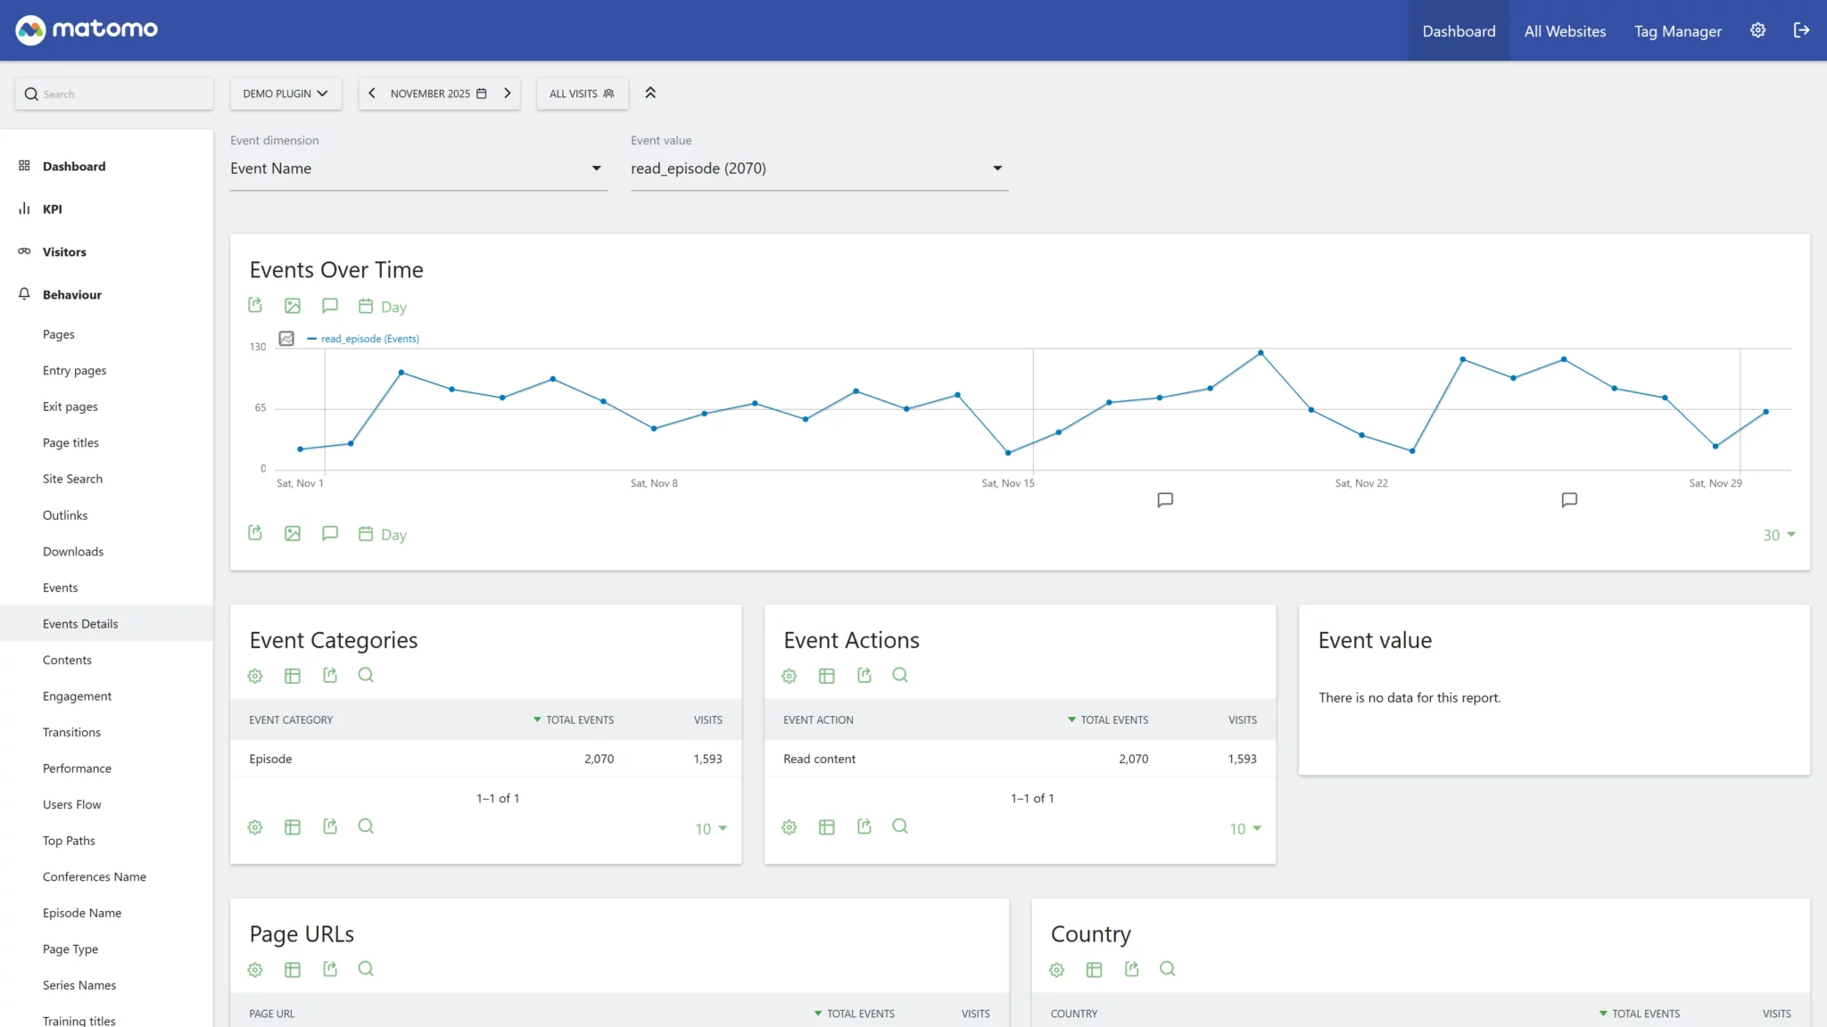This screenshot has width=1827, height=1027.
Task: Click the annotation marker near Nov 15
Action: click(1165, 500)
